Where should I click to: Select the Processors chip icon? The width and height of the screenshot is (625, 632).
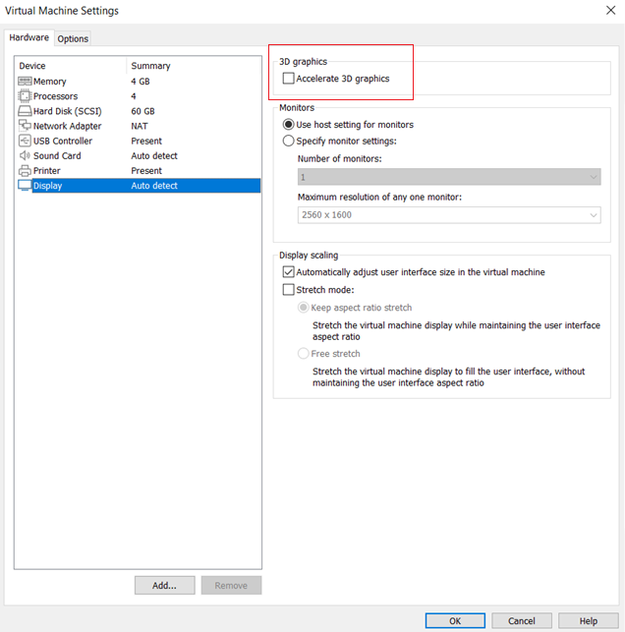[25, 96]
